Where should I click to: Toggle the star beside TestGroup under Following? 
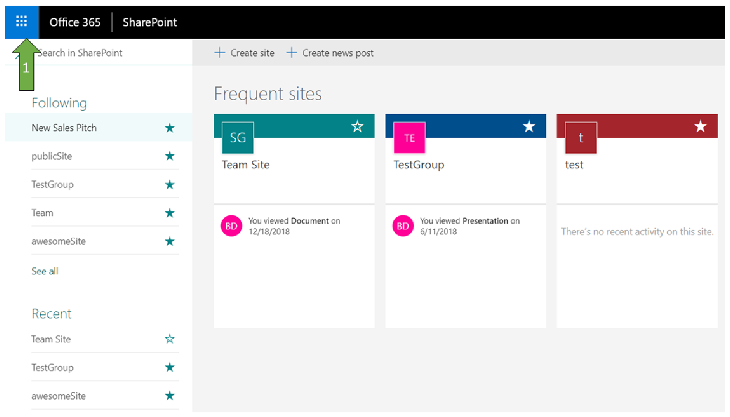(x=169, y=185)
